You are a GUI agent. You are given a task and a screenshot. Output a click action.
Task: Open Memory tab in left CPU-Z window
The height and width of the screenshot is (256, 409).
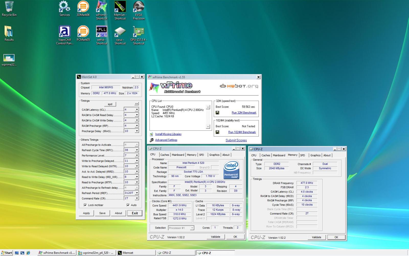(x=191, y=155)
